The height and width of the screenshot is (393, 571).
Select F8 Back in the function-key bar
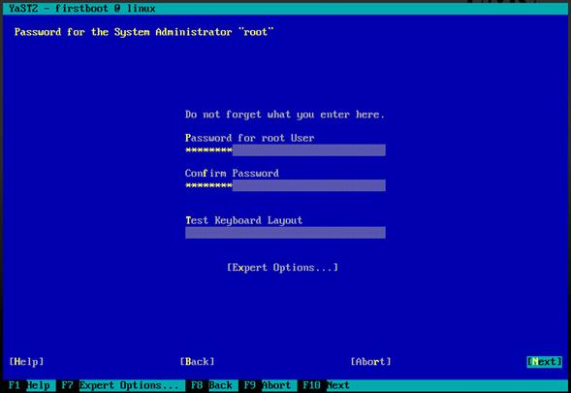coord(212,385)
